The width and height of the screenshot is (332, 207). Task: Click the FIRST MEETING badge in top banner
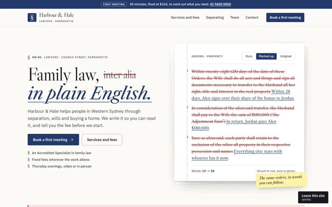pyautogui.click(x=114, y=4)
